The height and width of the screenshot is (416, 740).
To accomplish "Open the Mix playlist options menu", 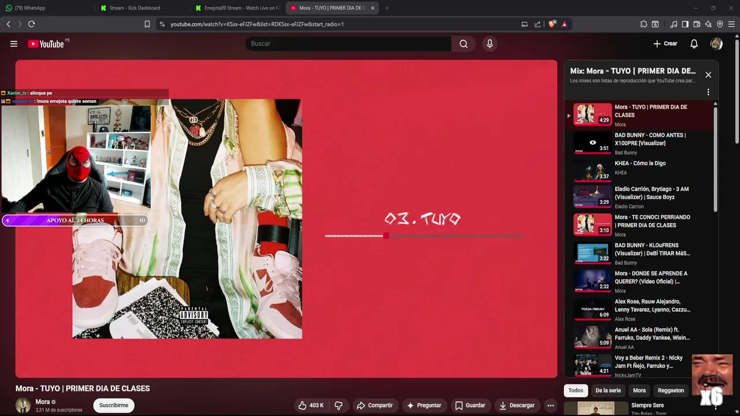I will 708,92.
